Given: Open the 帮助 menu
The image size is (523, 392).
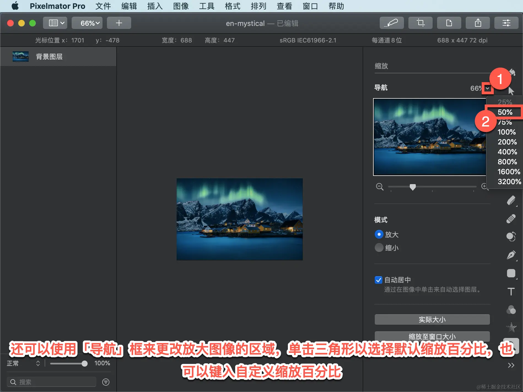Looking at the screenshot, I should [x=336, y=6].
